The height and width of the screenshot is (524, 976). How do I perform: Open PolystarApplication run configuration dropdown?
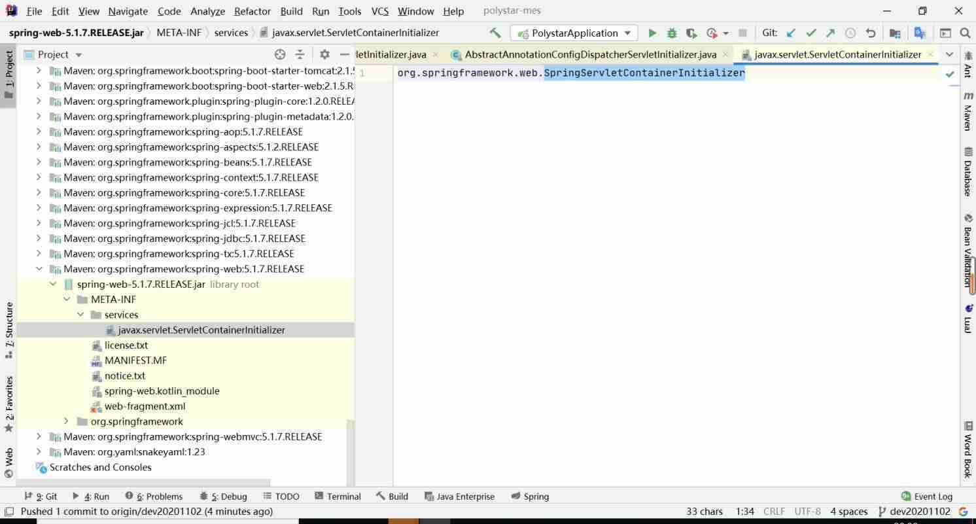(574, 33)
